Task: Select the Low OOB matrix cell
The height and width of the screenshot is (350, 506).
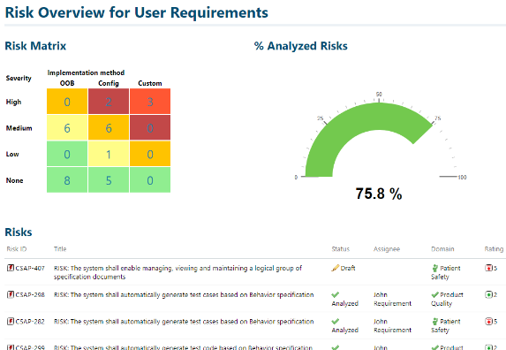Action: pos(67,154)
